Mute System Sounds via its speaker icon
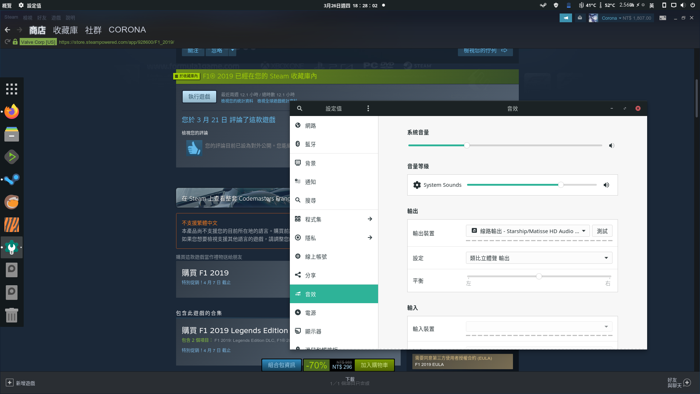700x394 pixels. 606,185
